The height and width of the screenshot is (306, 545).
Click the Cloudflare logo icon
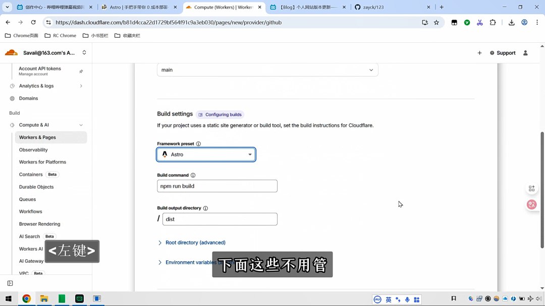point(11,53)
